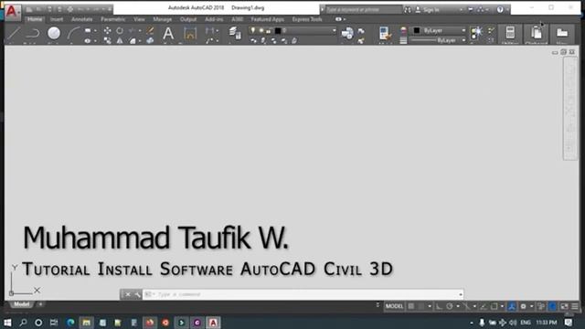Select the Model layout tab
The width and height of the screenshot is (585, 329).
coord(22,304)
